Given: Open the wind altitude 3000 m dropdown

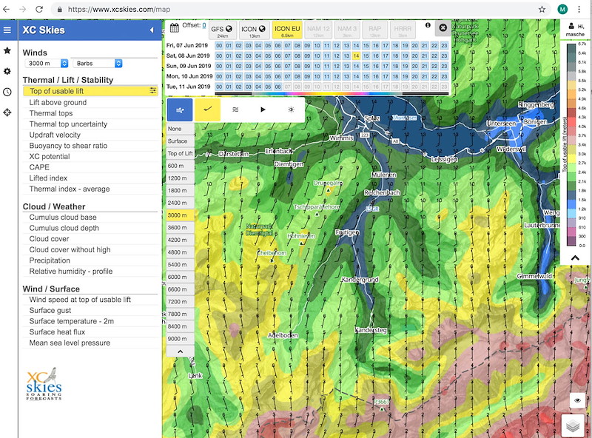Looking at the screenshot, I should (x=47, y=64).
